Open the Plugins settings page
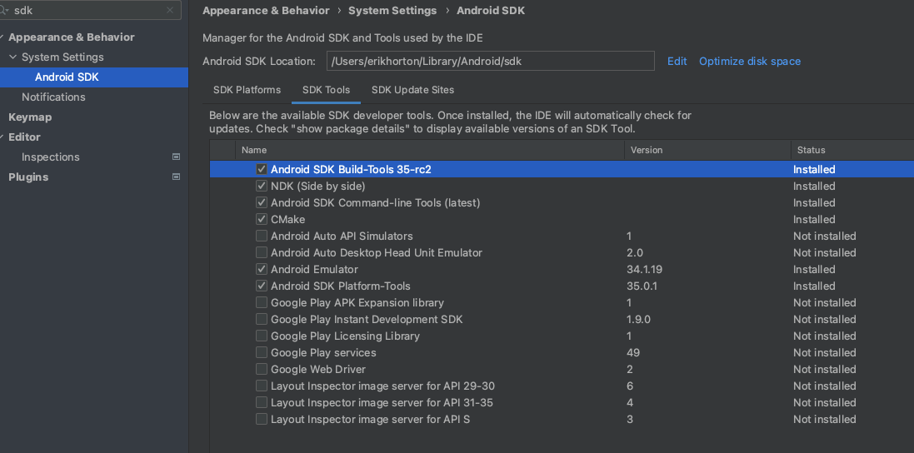The height and width of the screenshot is (453, 914). point(28,177)
